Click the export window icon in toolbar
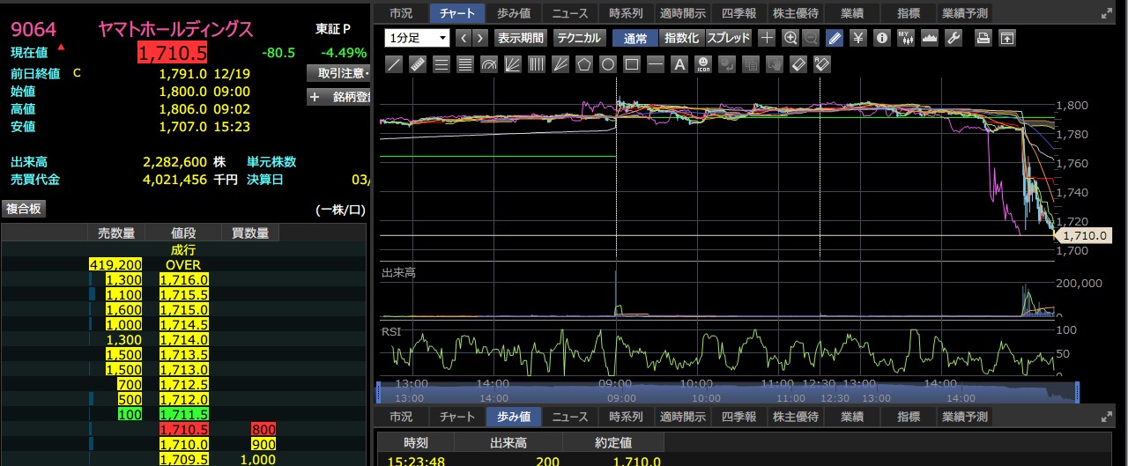Image resolution: width=1128 pixels, height=466 pixels. 1007,38
